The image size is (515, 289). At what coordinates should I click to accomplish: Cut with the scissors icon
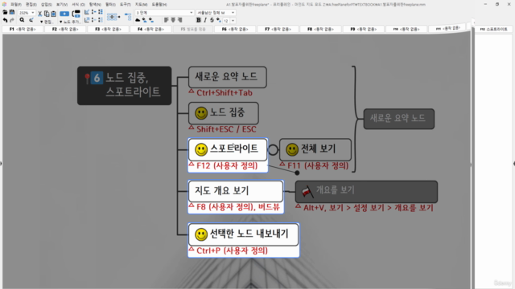pyautogui.click(x=39, y=14)
